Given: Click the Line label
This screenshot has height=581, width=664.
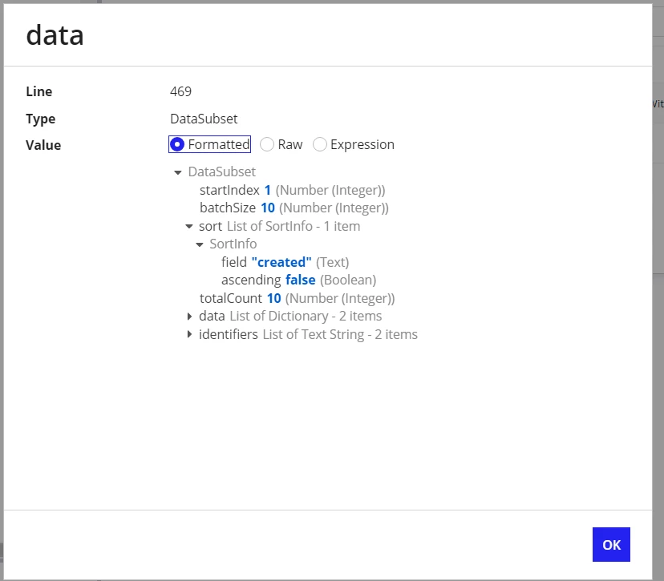Looking at the screenshot, I should [39, 91].
